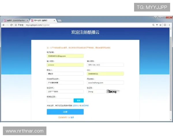
Task: Click the 欢迎注册酷播云 heading
Action: pyautogui.click(x=85, y=32)
